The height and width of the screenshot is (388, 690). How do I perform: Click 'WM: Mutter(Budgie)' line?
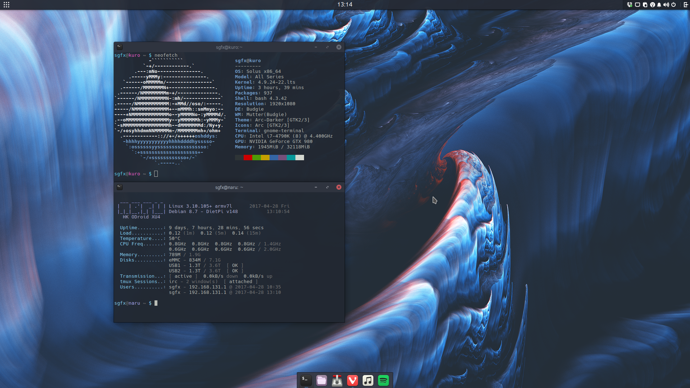[x=261, y=114]
